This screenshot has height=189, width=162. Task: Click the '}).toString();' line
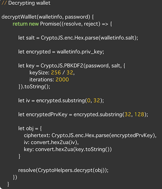(x=34, y=87)
